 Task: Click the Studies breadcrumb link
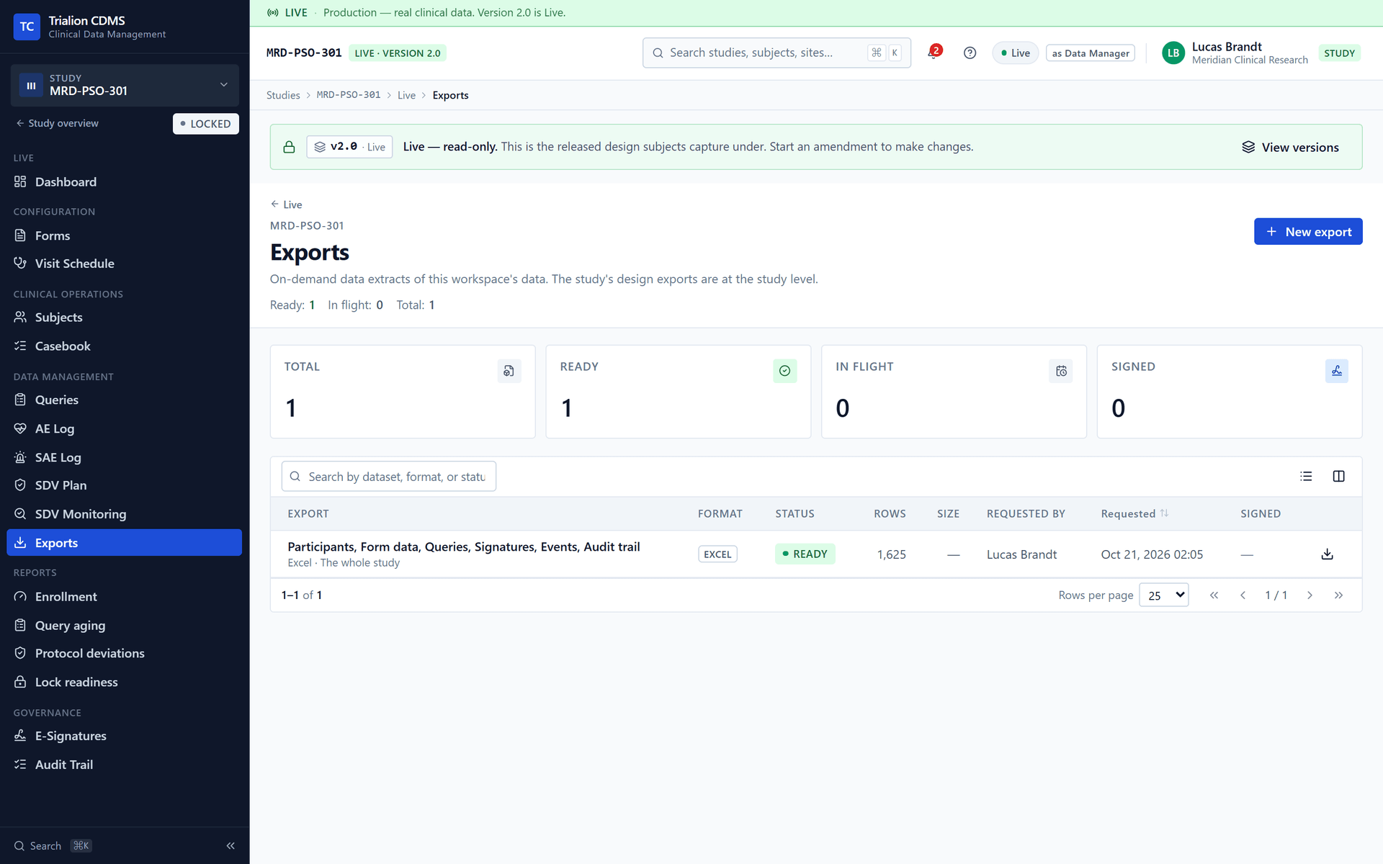tap(283, 95)
